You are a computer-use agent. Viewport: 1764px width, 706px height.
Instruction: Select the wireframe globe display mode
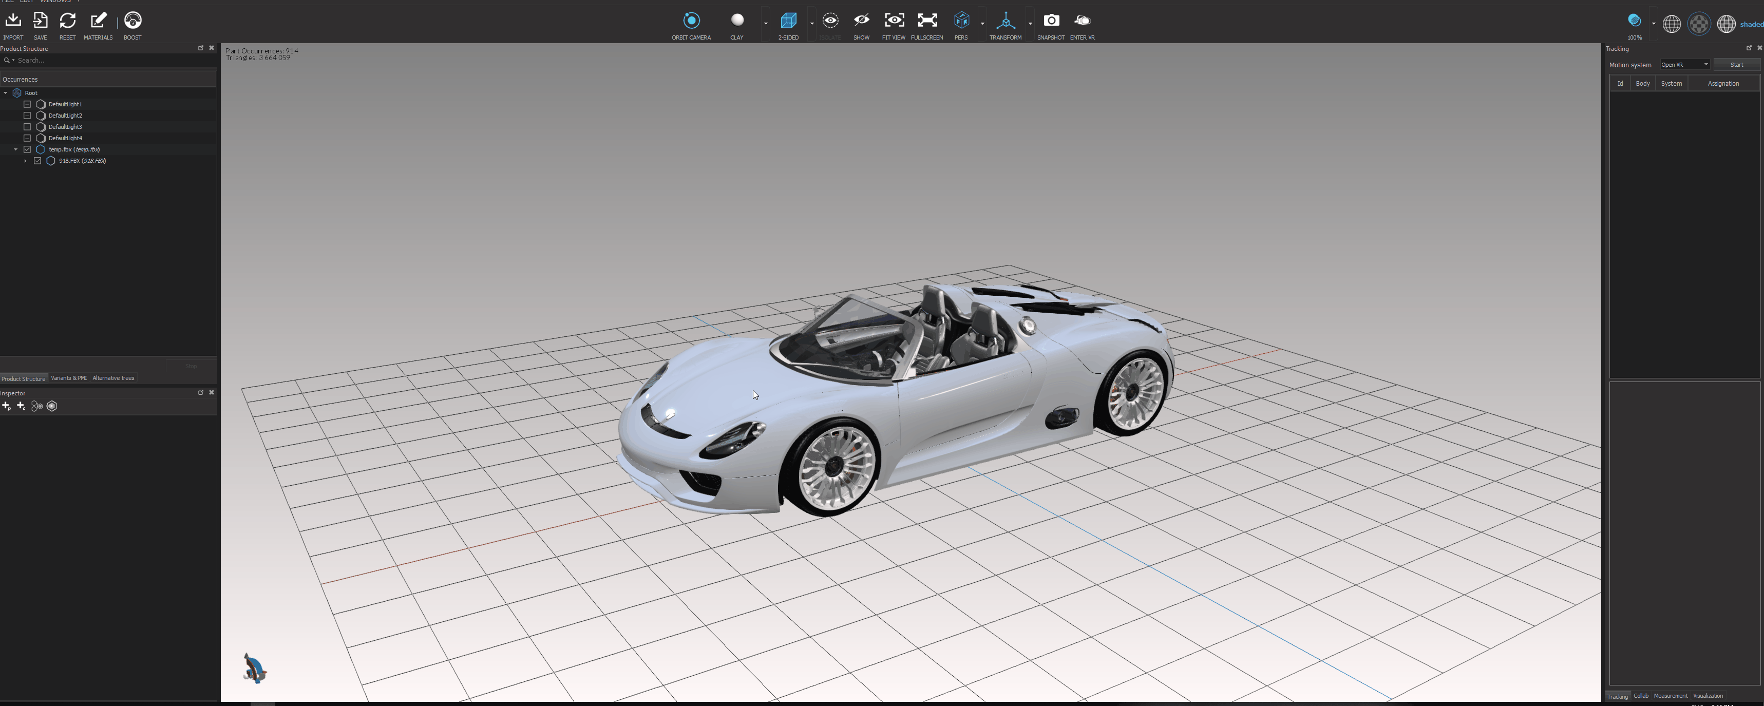click(x=1672, y=24)
